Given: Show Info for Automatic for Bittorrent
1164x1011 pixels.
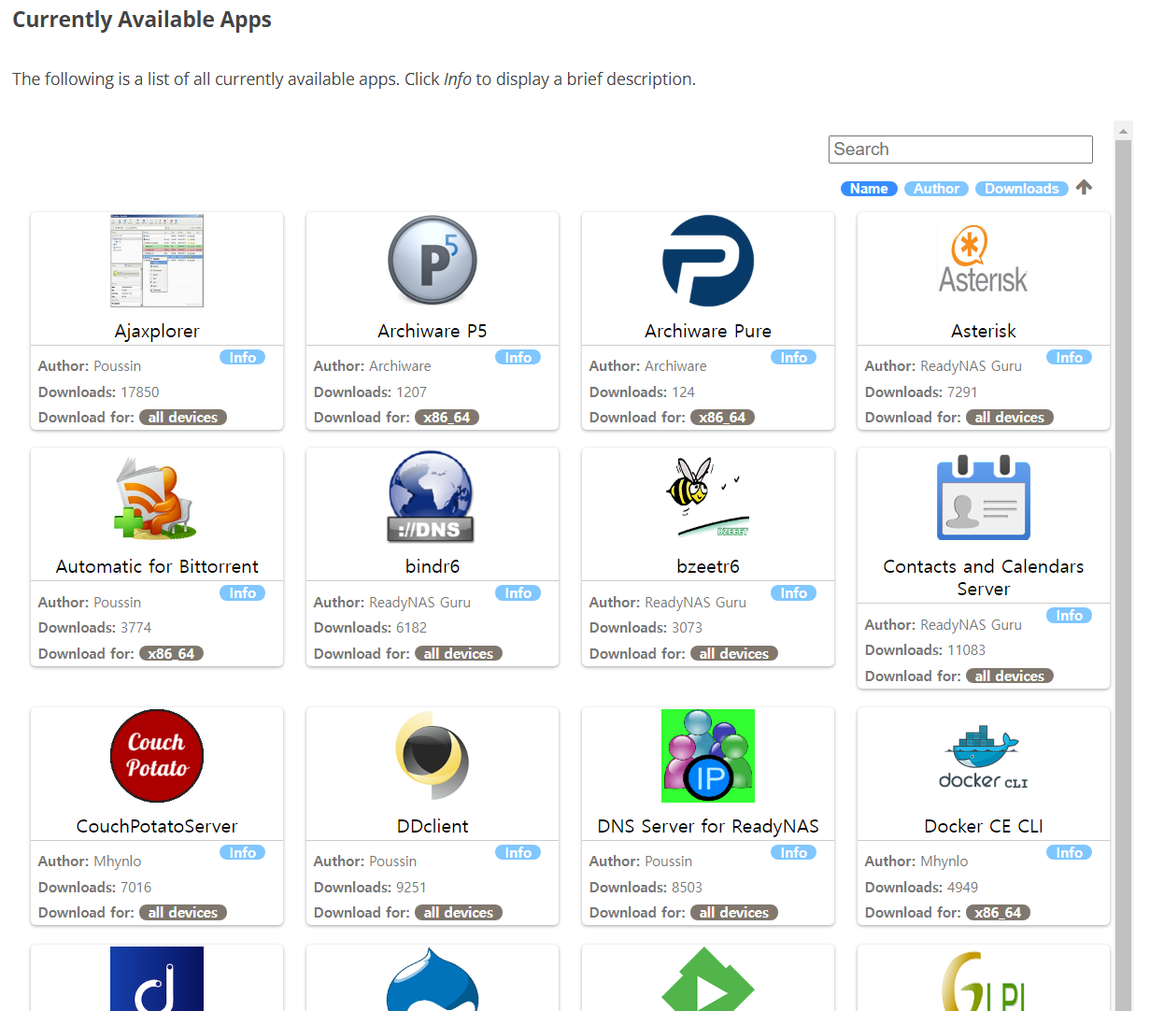Looking at the screenshot, I should (x=243, y=592).
